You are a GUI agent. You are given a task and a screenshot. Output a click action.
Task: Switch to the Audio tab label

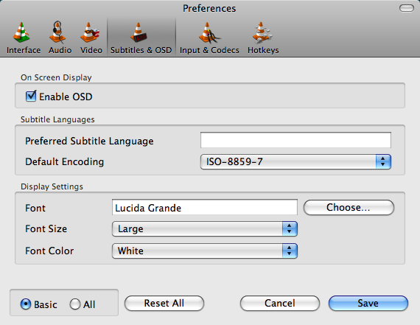(60, 50)
